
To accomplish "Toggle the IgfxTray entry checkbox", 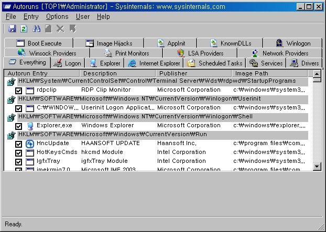I will [18, 162].
